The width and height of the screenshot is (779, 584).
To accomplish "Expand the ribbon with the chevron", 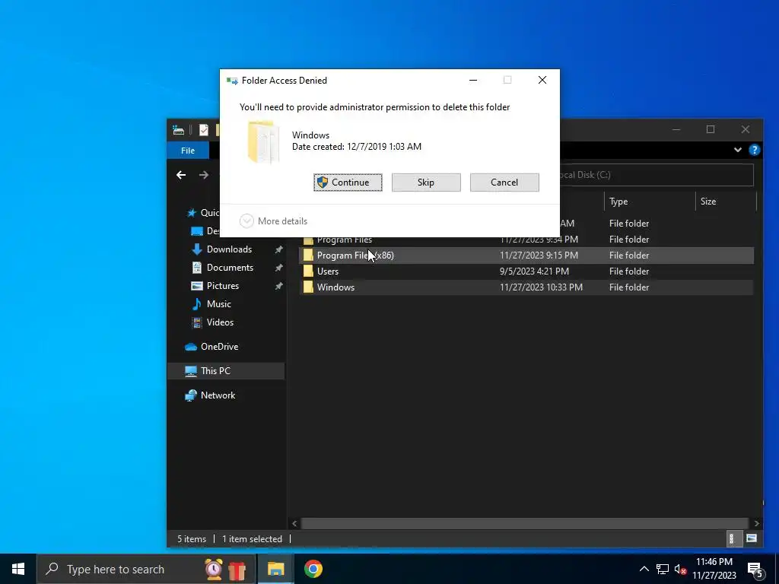I will (x=738, y=150).
